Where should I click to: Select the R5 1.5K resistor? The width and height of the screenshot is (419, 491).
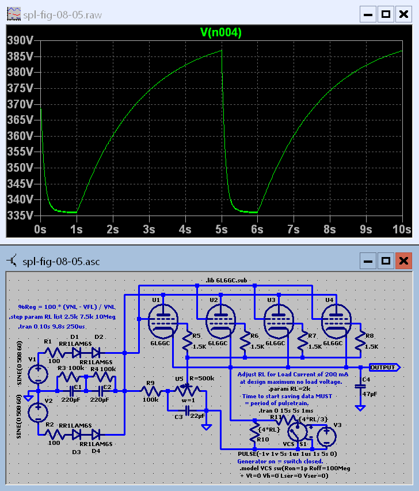pyautogui.click(x=186, y=342)
